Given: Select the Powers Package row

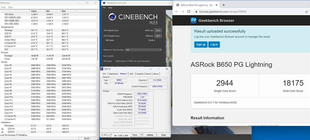Looking at the screenshot, I should [48, 56].
